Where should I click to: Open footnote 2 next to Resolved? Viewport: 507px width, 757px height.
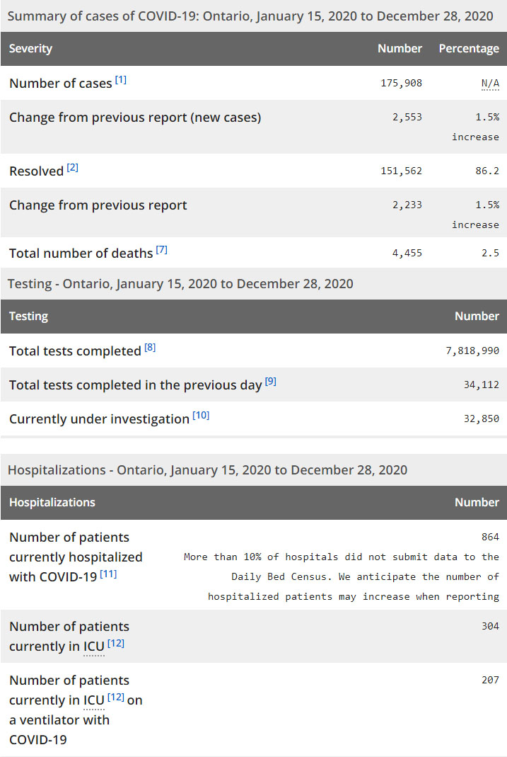[73, 168]
